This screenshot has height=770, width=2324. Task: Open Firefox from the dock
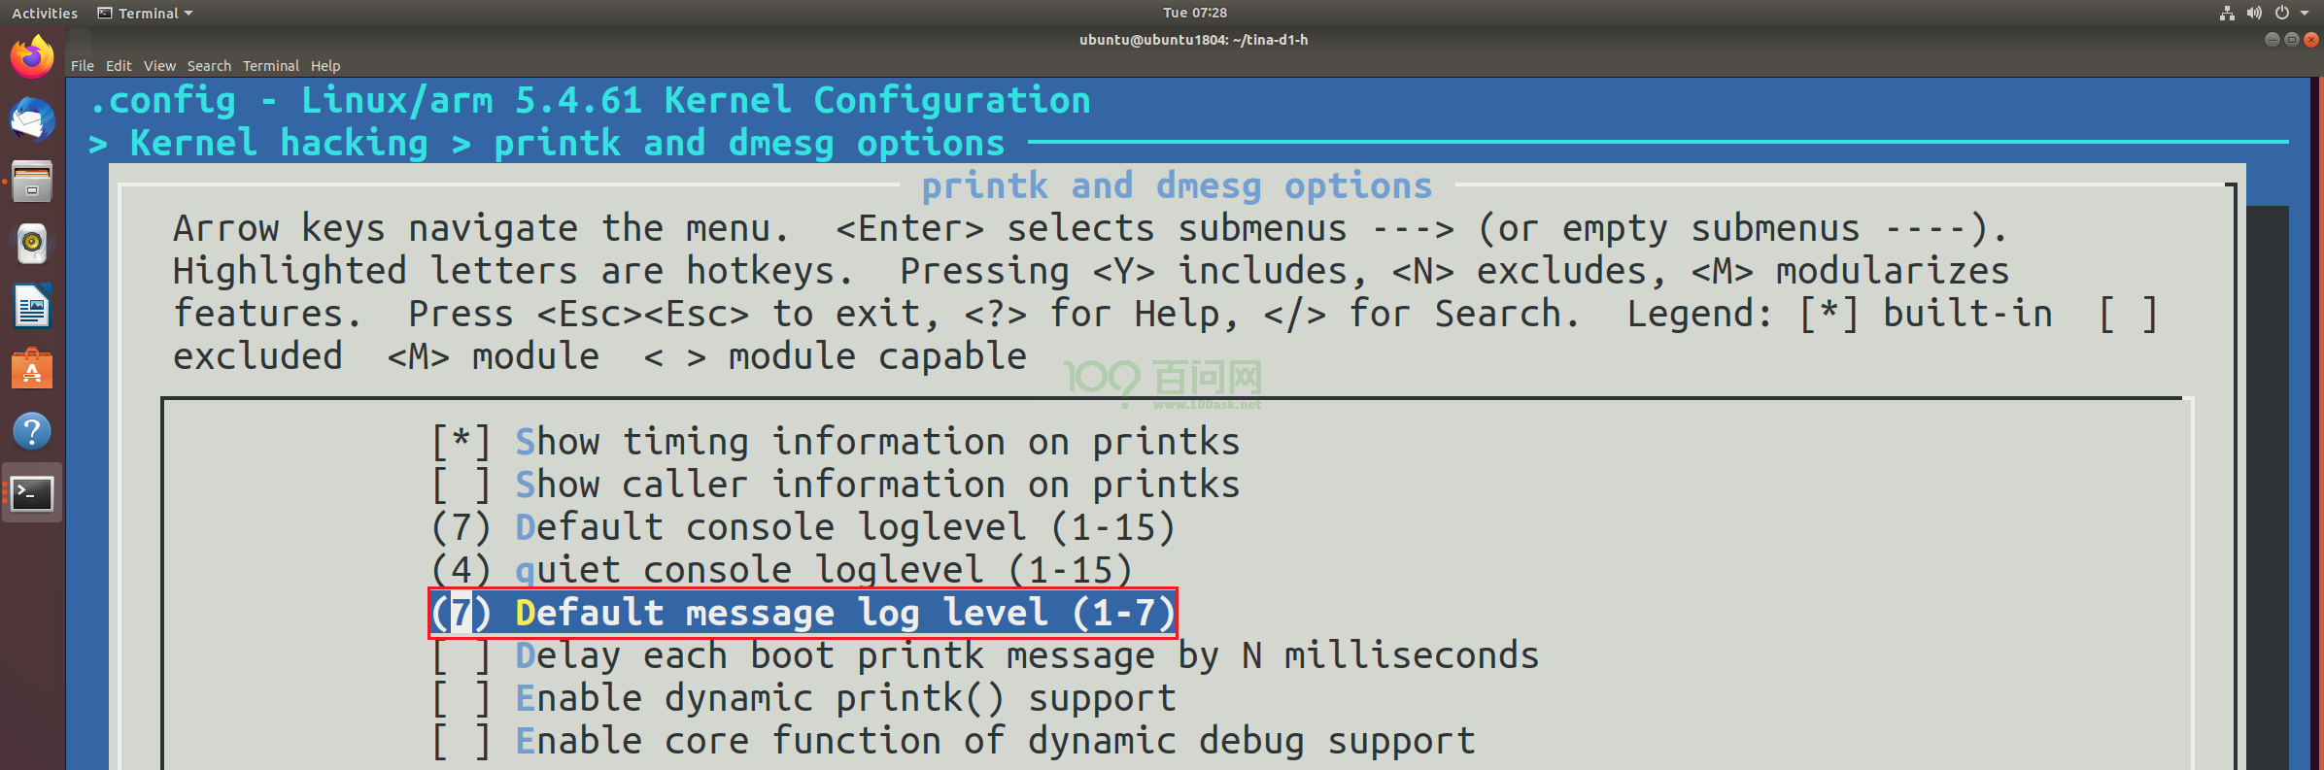click(x=32, y=57)
